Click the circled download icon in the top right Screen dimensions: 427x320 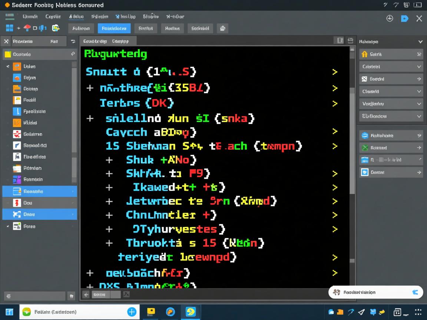[390, 19]
